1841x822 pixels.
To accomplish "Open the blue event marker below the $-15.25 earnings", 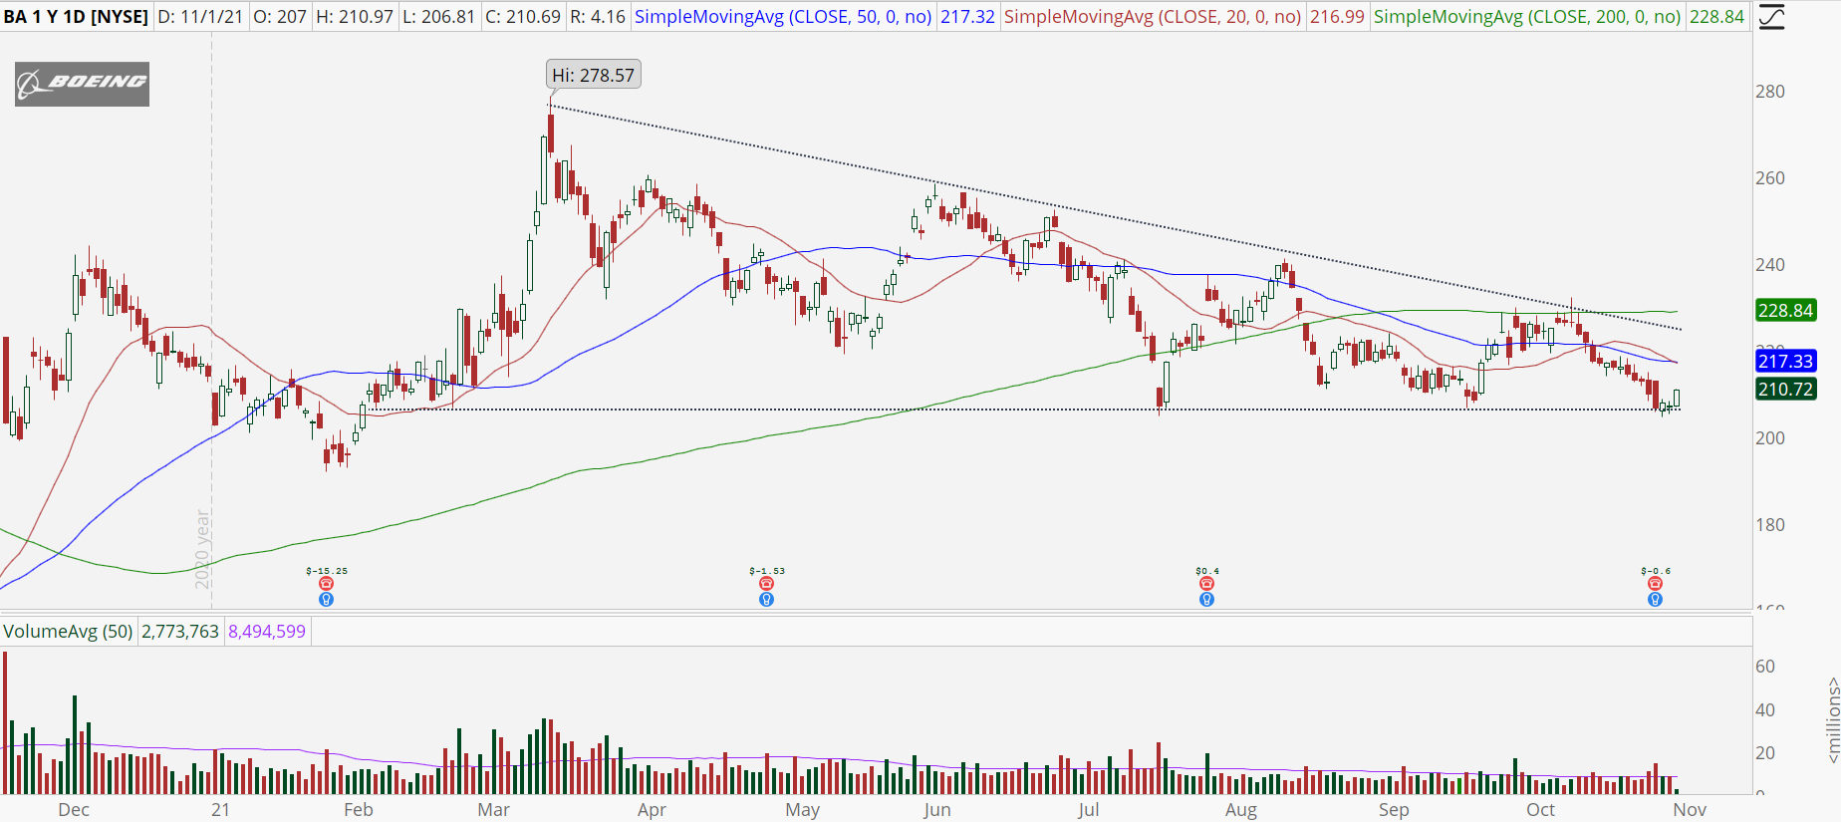I will tap(326, 600).
